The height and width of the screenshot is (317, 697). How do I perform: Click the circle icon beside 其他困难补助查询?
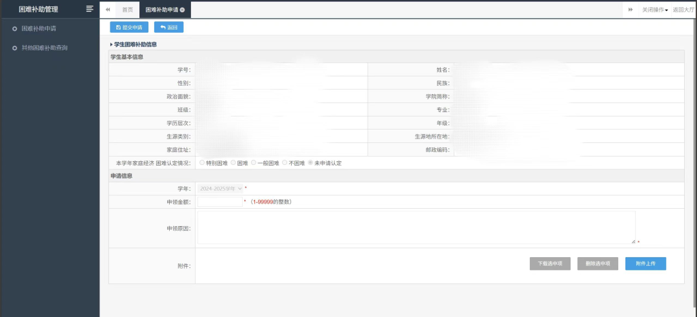pos(15,48)
